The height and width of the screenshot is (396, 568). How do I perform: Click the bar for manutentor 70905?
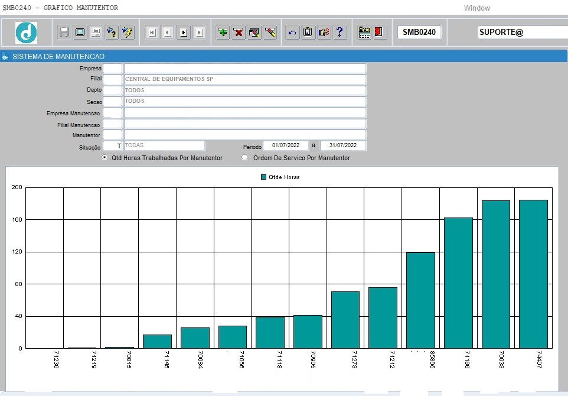[308, 332]
